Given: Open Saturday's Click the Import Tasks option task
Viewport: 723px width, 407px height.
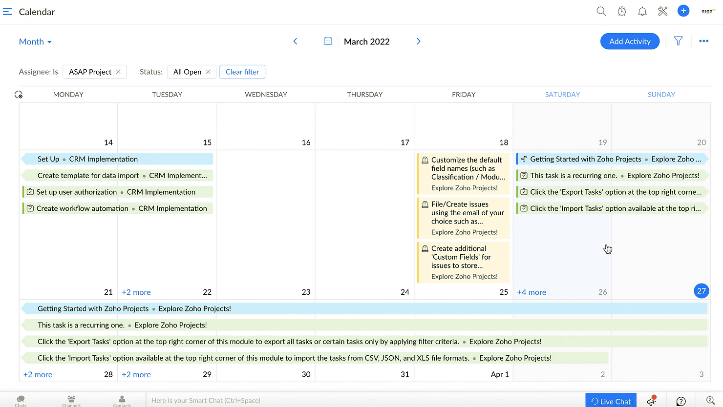Looking at the screenshot, I should coord(613,208).
